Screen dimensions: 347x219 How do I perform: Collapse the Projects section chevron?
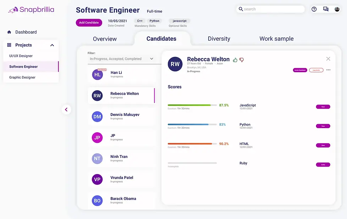tap(52, 45)
